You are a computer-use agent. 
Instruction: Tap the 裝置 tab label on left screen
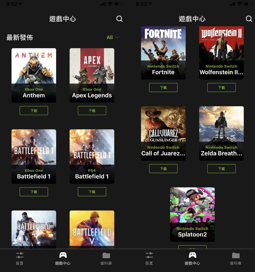[19, 263]
